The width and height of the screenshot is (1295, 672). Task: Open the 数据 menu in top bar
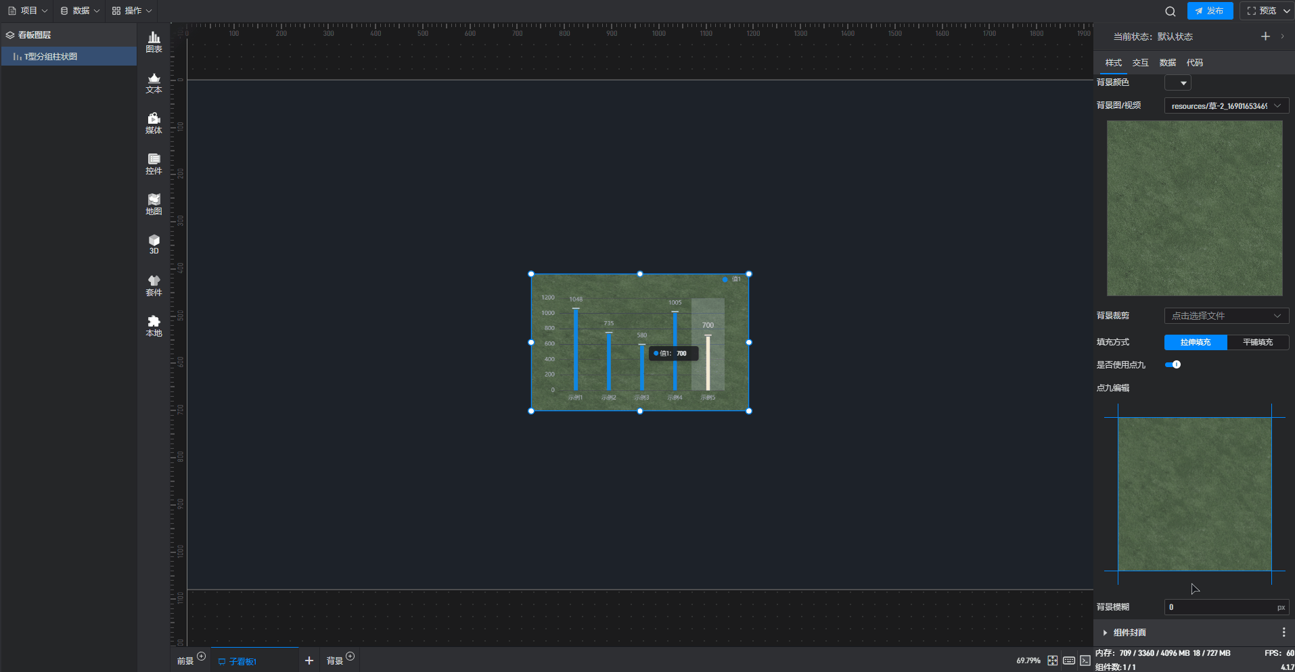click(x=80, y=11)
